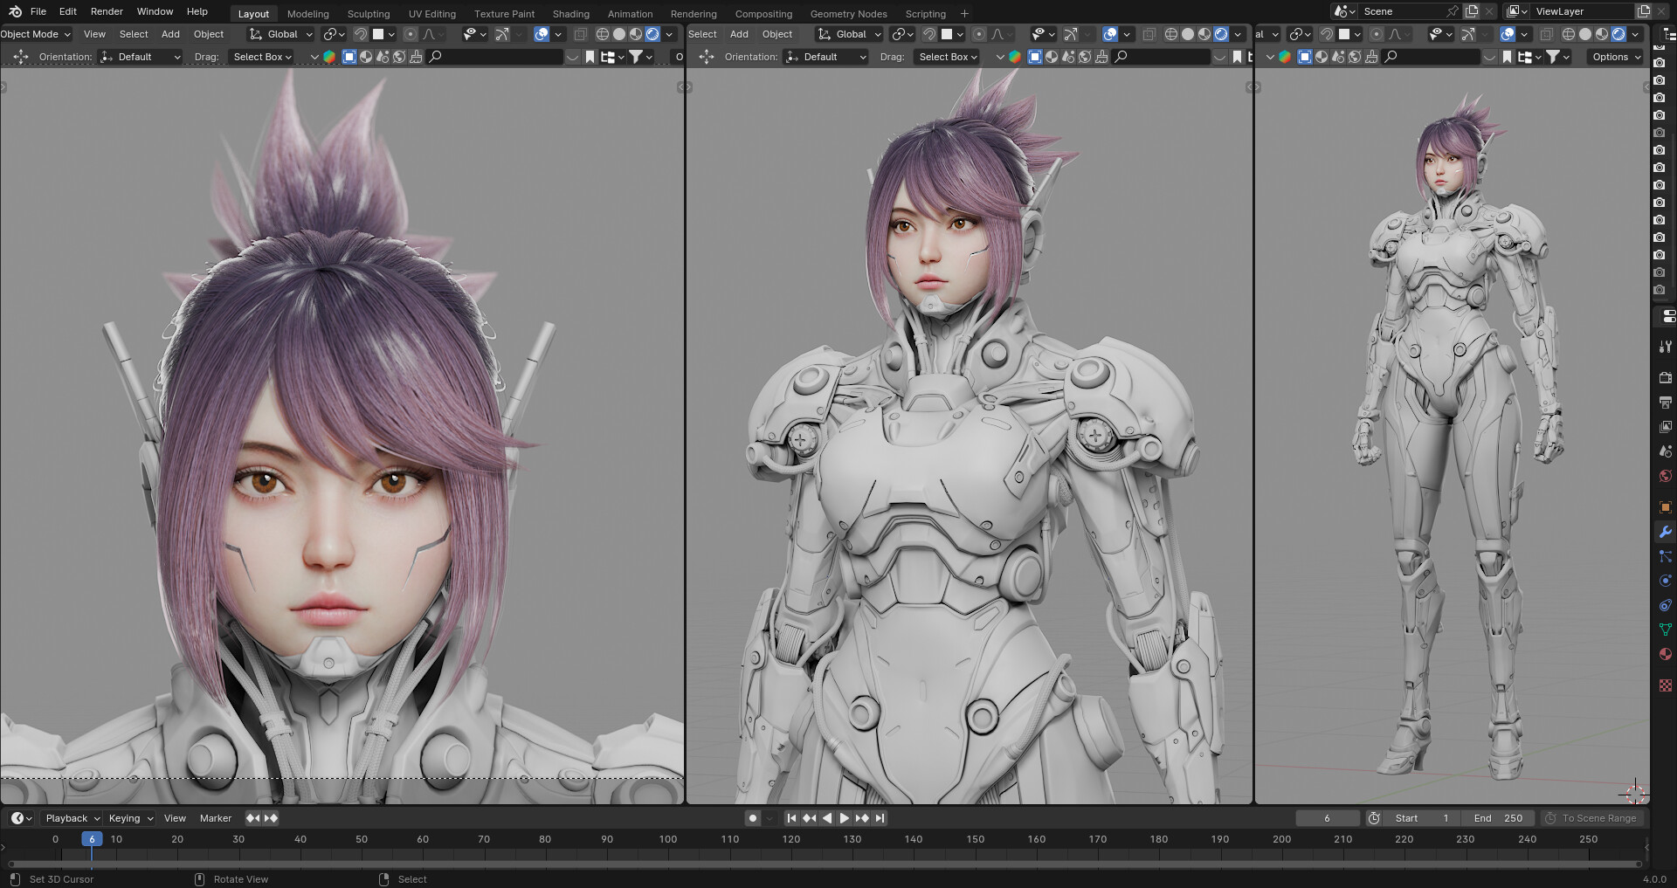This screenshot has width=1677, height=888.
Task: Open the timeline View menu
Action: pyautogui.click(x=175, y=818)
